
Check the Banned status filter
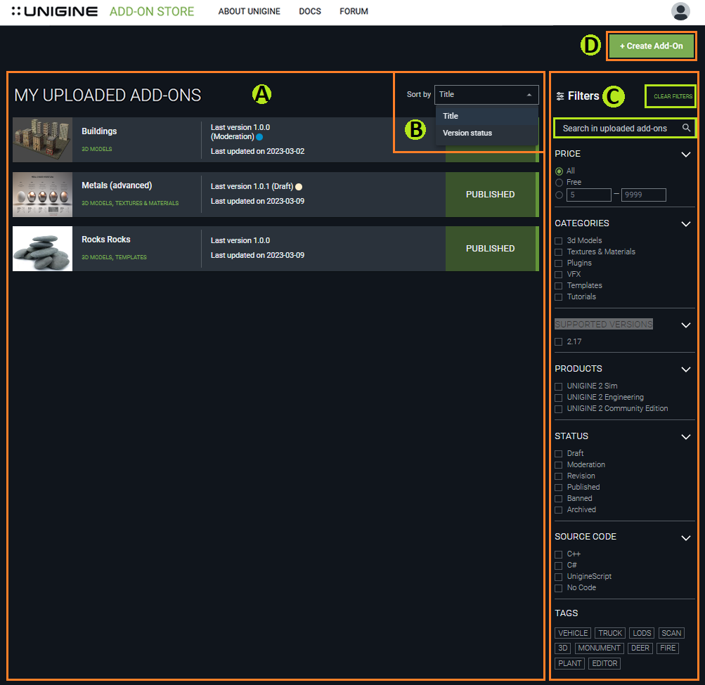coord(558,499)
